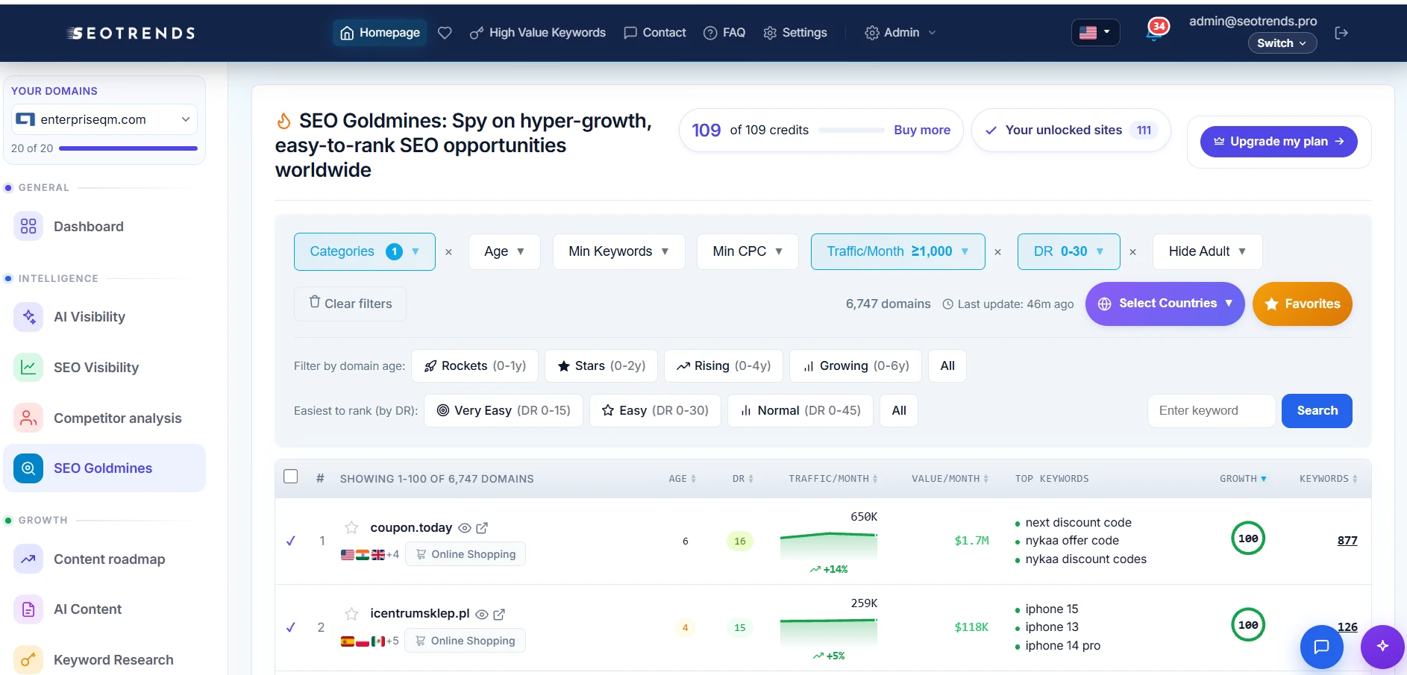Open AI Visibility in the sidebar
1407x675 pixels.
104,317
